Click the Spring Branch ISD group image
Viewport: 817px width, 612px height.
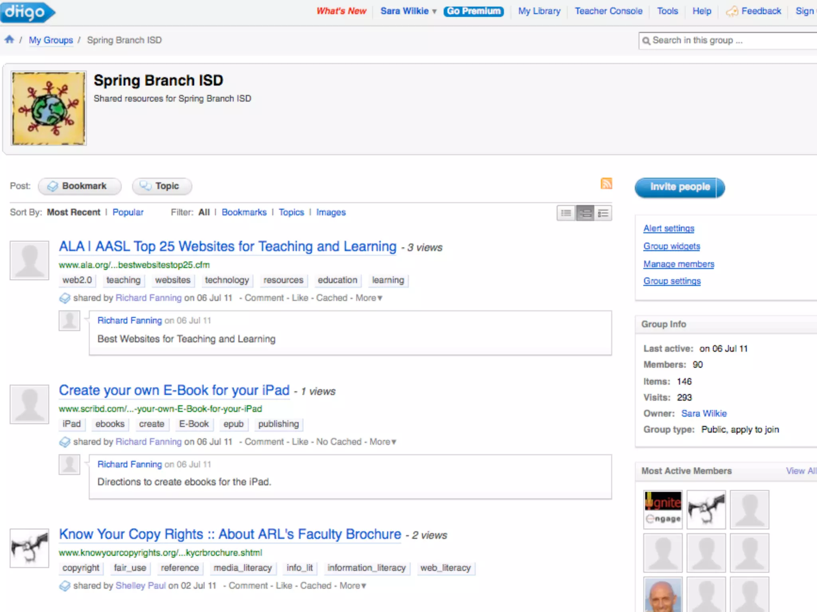coord(49,108)
